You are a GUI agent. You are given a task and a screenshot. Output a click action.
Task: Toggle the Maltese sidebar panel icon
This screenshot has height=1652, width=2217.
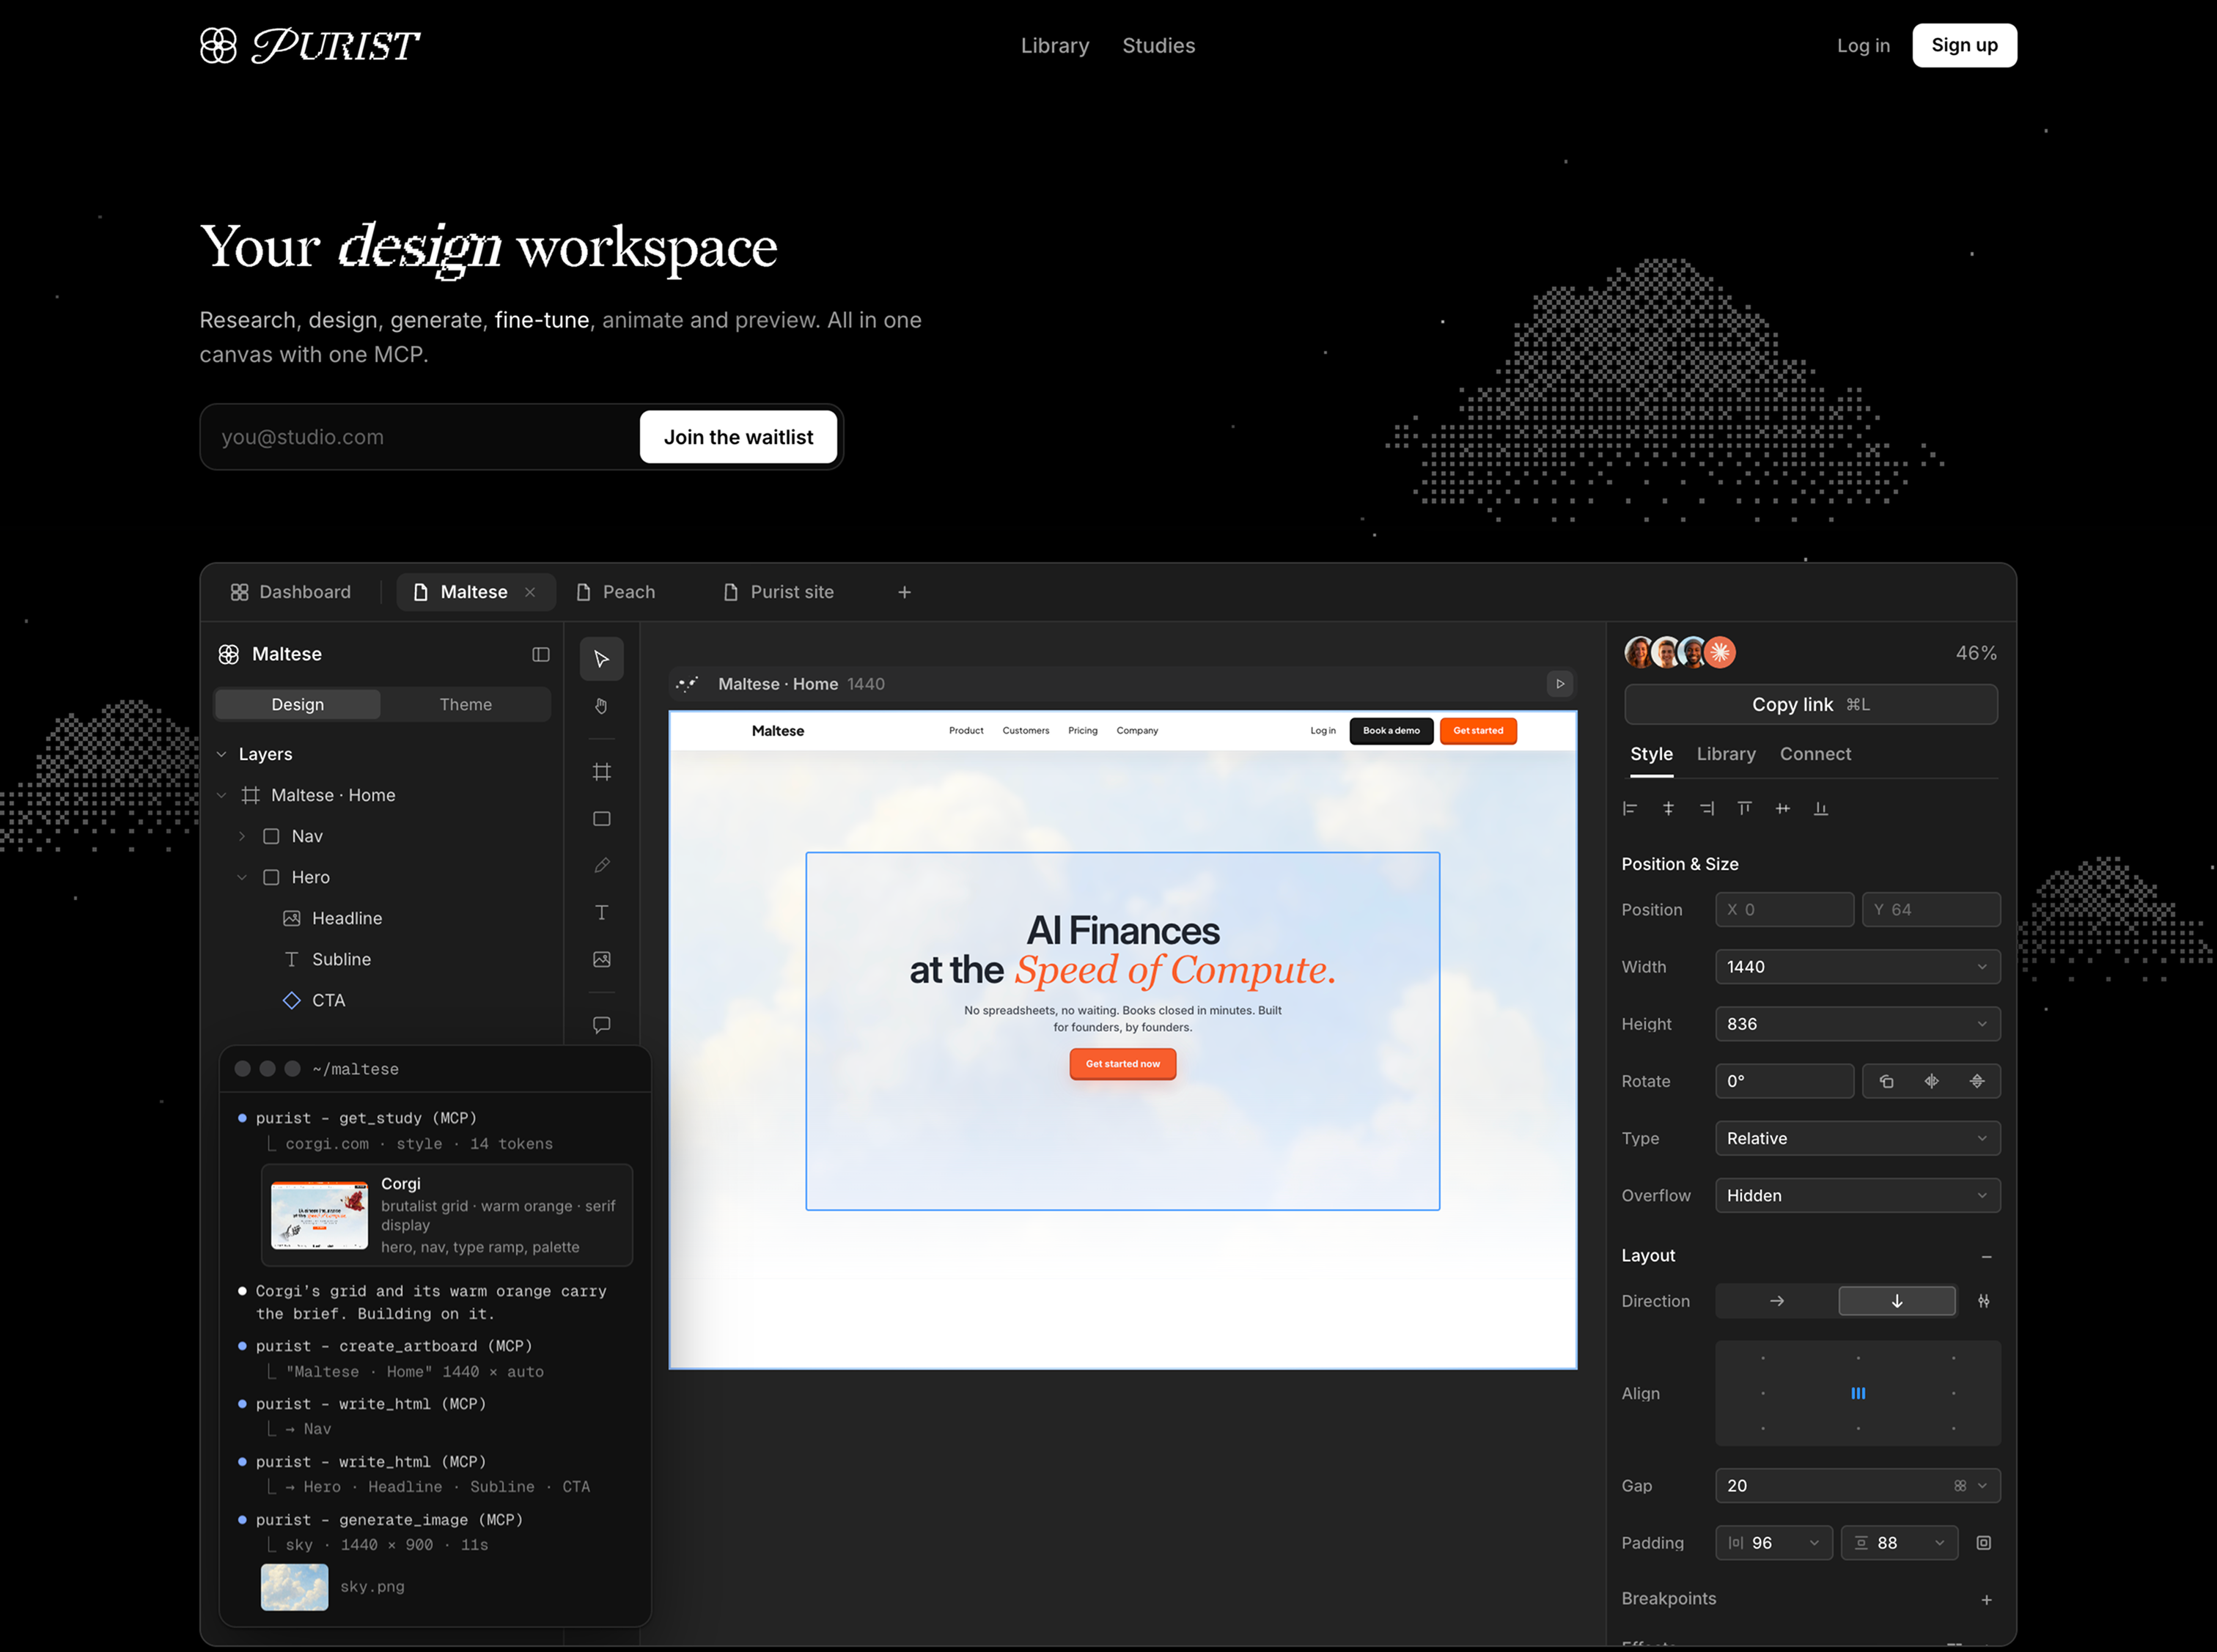coord(540,654)
